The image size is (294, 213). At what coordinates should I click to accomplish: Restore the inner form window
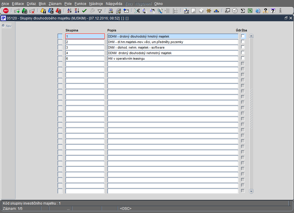[x=286, y=18]
